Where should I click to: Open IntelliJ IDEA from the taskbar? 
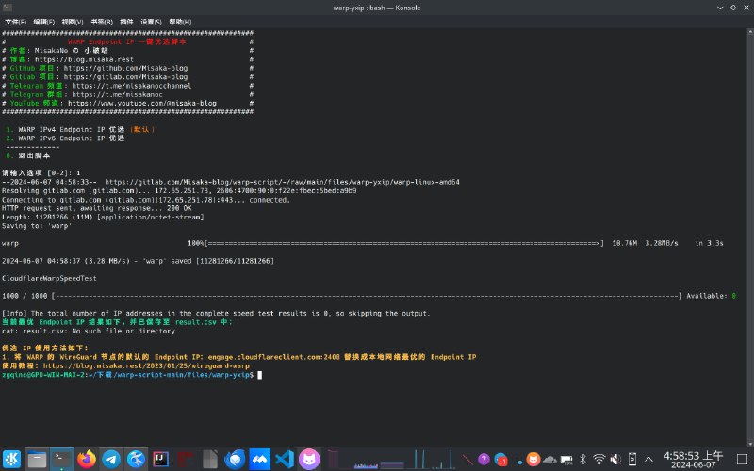(x=160, y=459)
